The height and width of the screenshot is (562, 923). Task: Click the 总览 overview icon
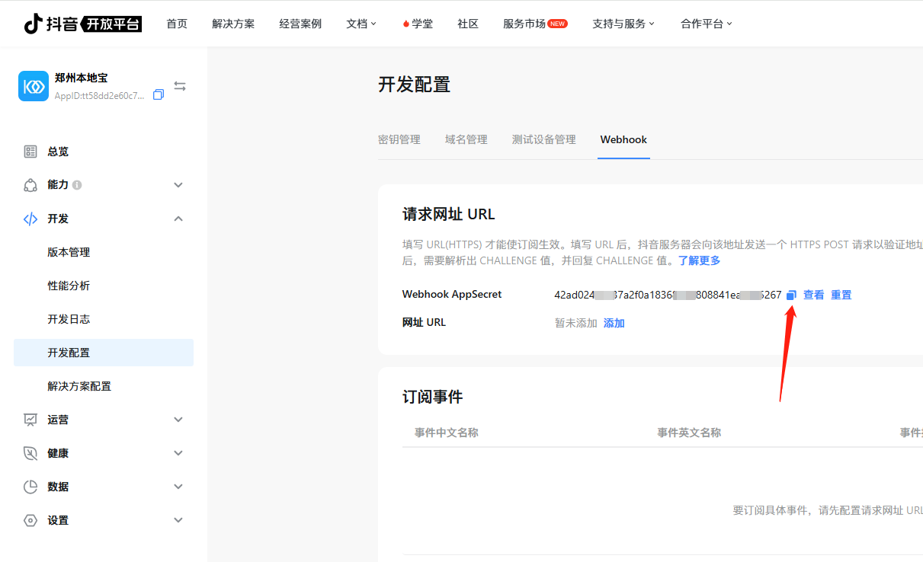[x=30, y=152]
